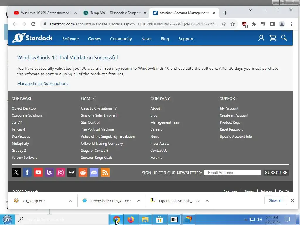Show hidden system tray icons

click(x=246, y=220)
